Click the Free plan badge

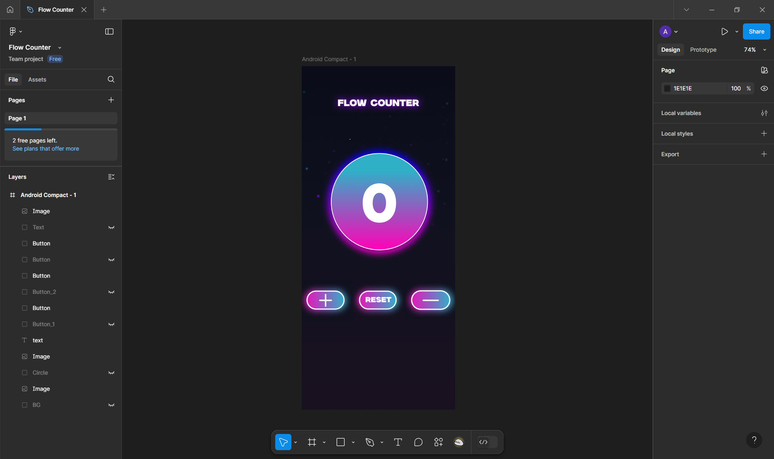click(55, 59)
